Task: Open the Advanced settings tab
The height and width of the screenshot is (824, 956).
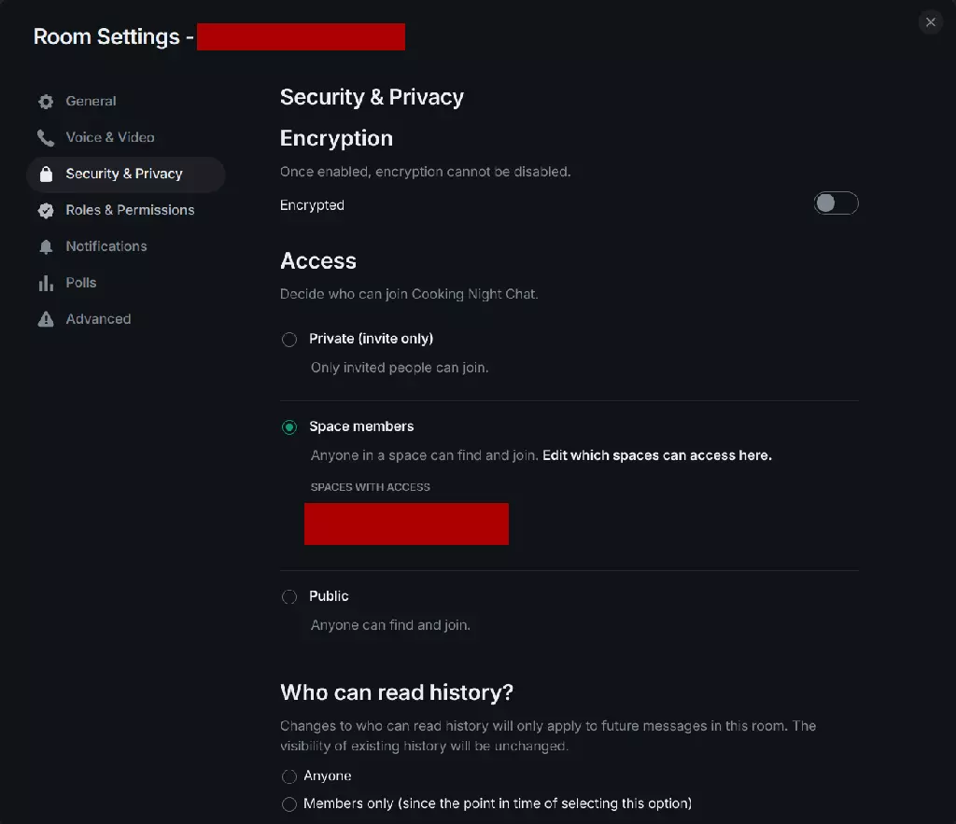Action: pos(98,320)
